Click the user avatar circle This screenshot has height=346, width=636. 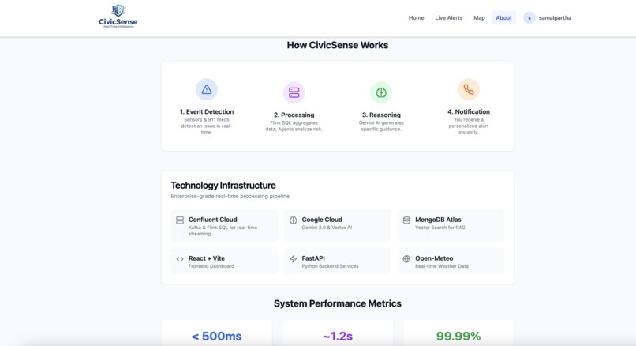[x=529, y=18]
